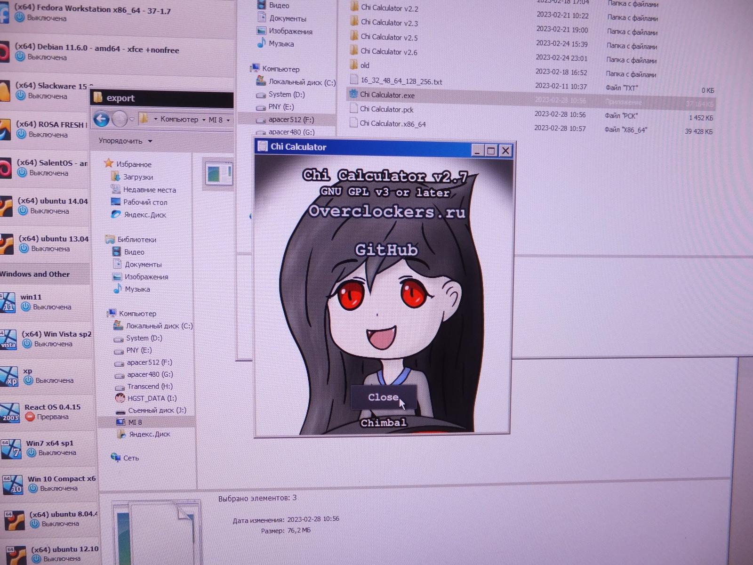Screen dimensions: 753x565
Task: Click the Chimbal credit text
Action: pos(383,423)
